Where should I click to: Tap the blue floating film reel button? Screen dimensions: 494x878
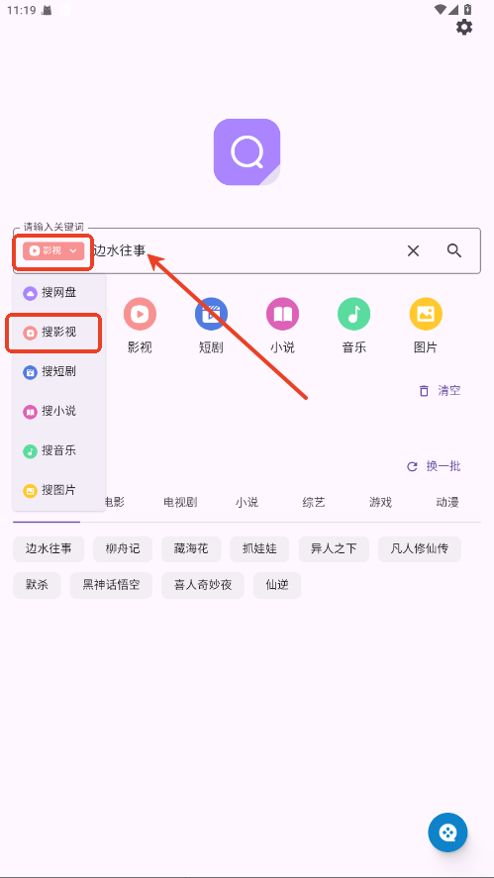click(447, 832)
